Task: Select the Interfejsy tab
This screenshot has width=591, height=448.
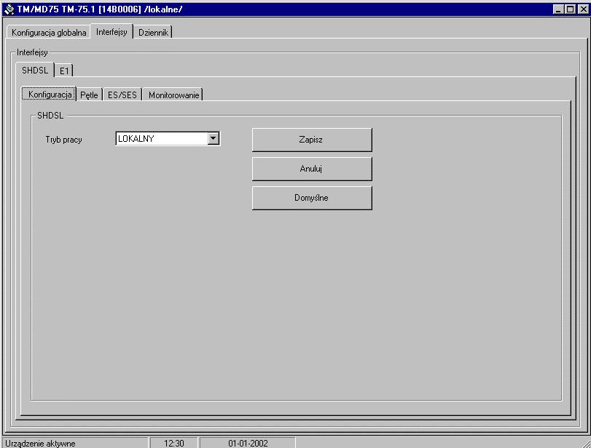Action: click(111, 31)
